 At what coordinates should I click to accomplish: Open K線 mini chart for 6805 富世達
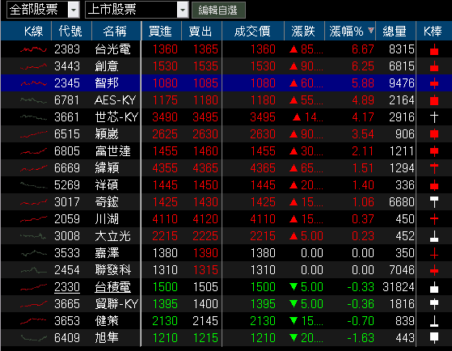click(x=33, y=151)
